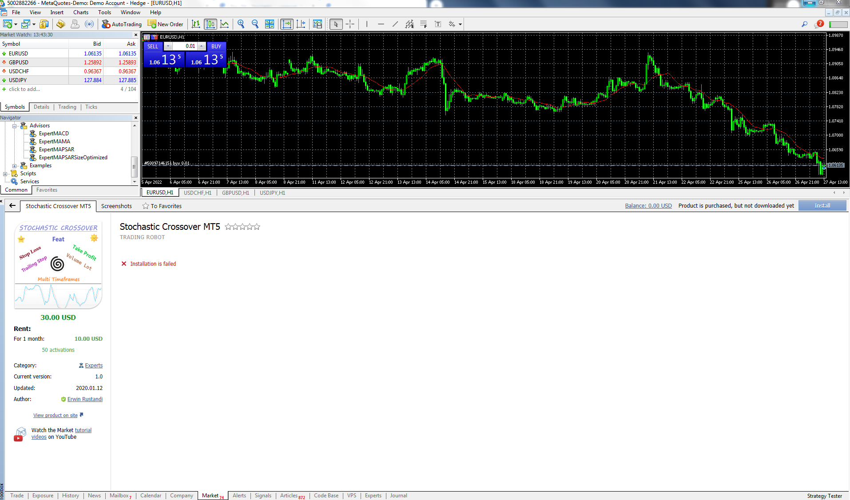This screenshot has height=500, width=850.
Task: Click 'click to add...' in Market Watch
Action: pos(24,89)
